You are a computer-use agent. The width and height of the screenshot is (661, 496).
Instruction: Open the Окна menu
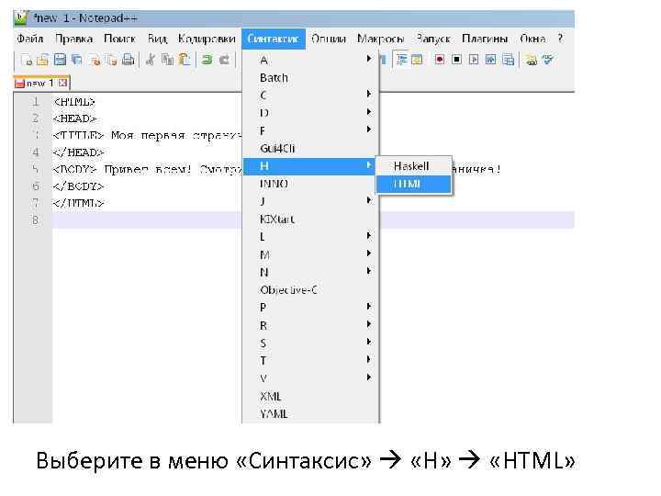point(532,39)
